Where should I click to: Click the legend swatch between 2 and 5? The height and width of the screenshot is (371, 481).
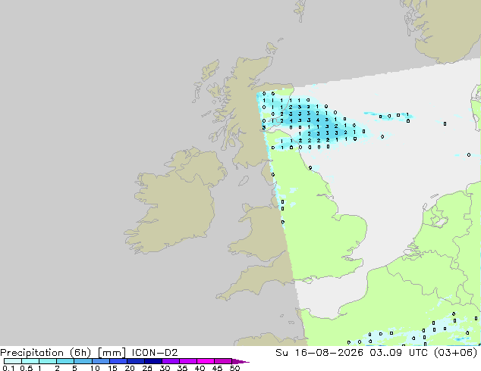coord(65,361)
